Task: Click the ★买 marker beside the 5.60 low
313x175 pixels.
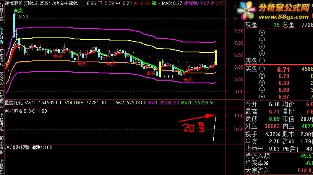Action: pos(151,73)
